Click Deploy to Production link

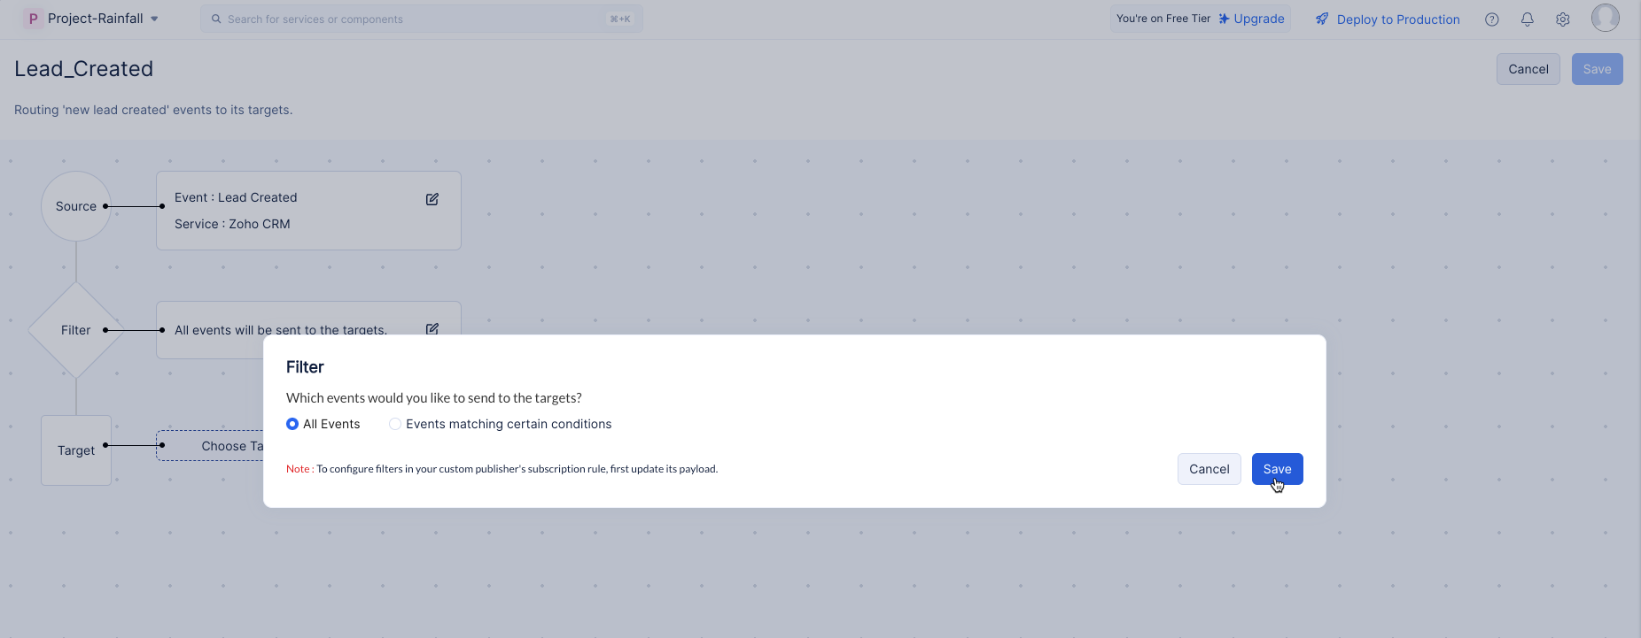coord(1398,19)
